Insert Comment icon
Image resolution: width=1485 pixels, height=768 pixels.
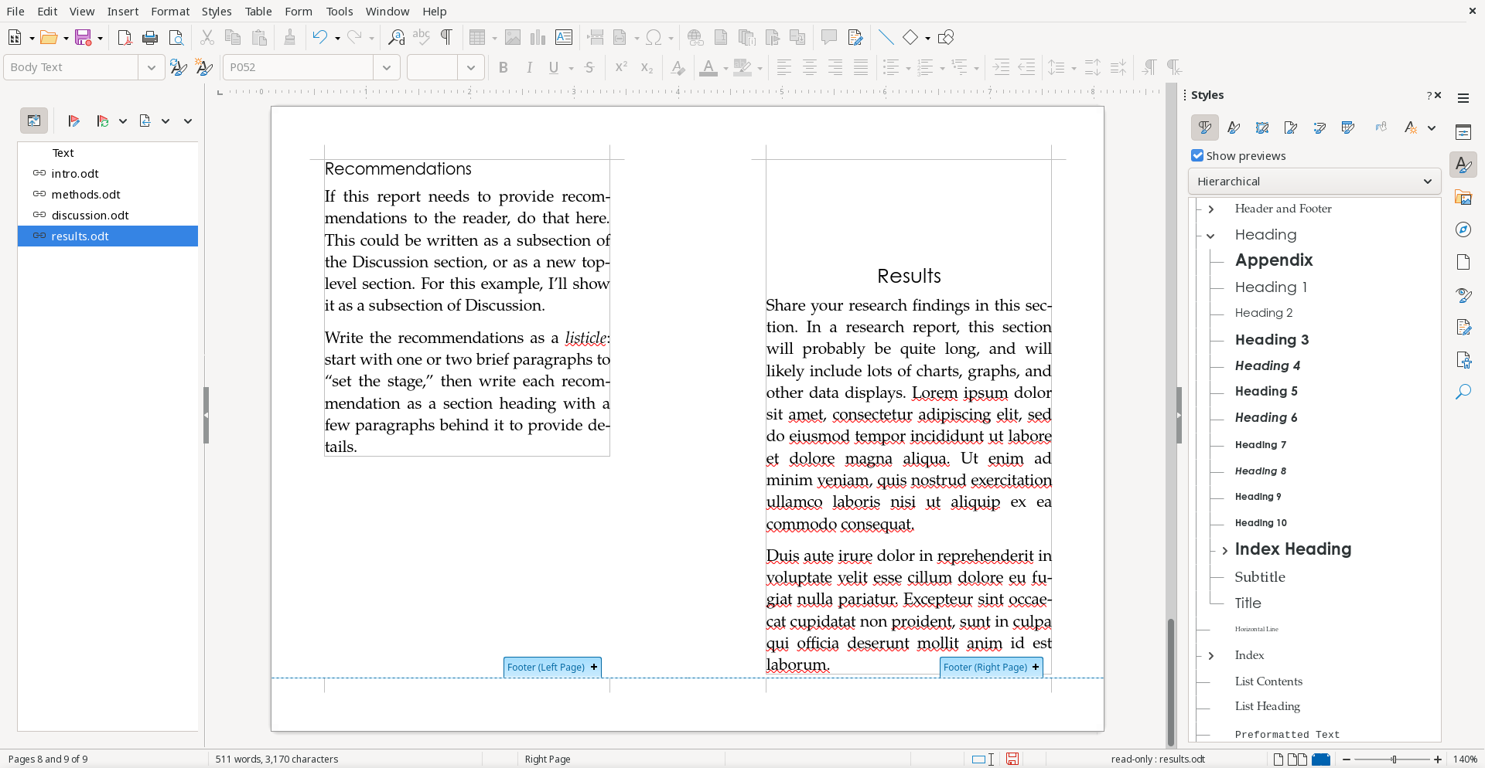coord(829,37)
